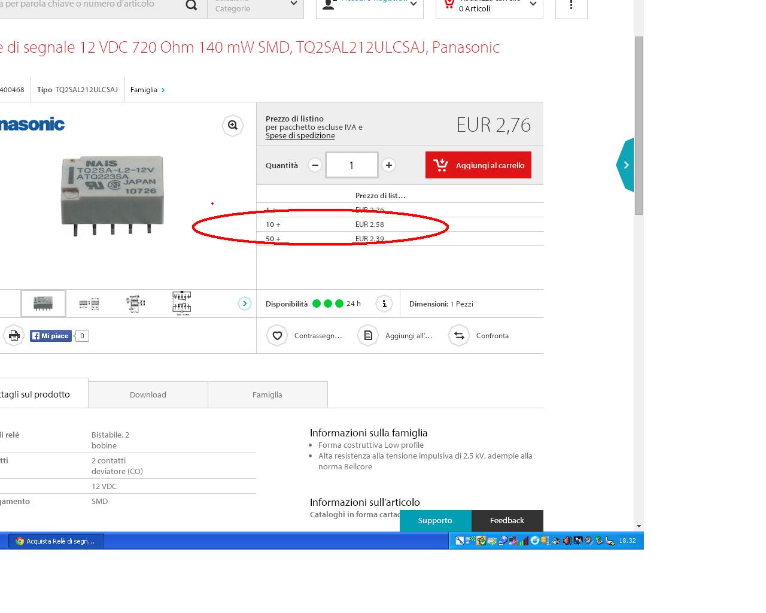Follow the Famiglia breadcrumb link

point(147,90)
